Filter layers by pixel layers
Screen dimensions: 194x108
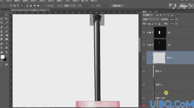tap(157, 15)
